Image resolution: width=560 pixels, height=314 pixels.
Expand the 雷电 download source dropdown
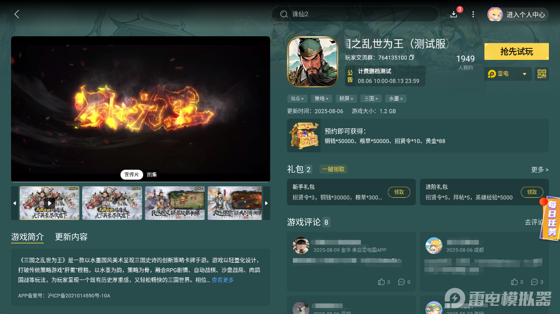(x=524, y=74)
